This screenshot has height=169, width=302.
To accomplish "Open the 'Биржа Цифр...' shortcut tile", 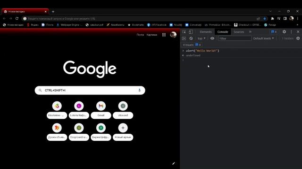I will [x=101, y=132].
